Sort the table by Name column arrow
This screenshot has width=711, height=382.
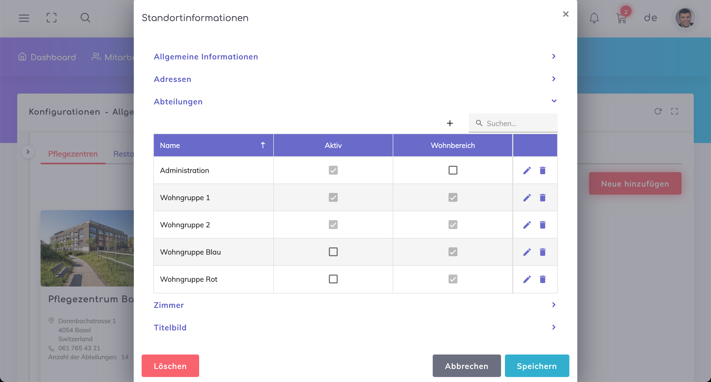pyautogui.click(x=263, y=145)
